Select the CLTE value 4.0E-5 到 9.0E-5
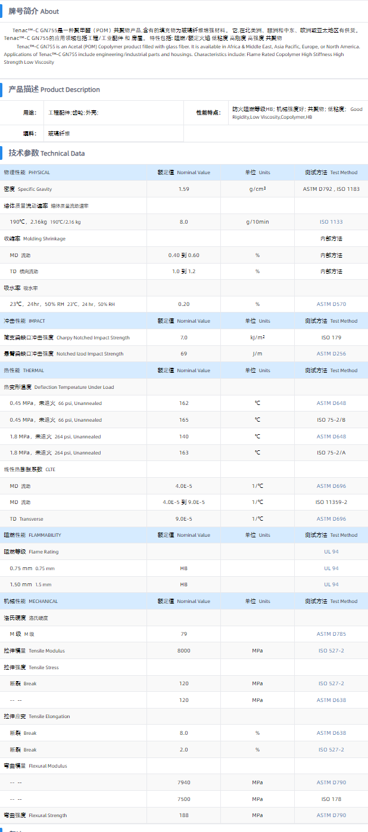 tap(183, 502)
